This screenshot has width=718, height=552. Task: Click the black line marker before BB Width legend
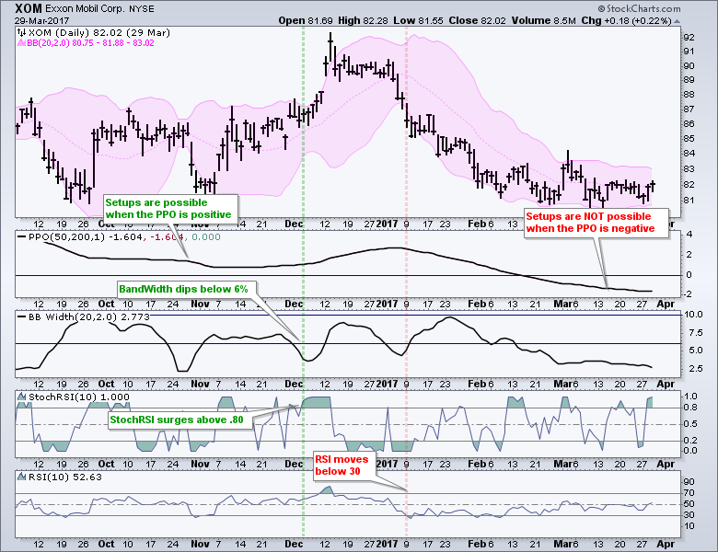point(21,316)
